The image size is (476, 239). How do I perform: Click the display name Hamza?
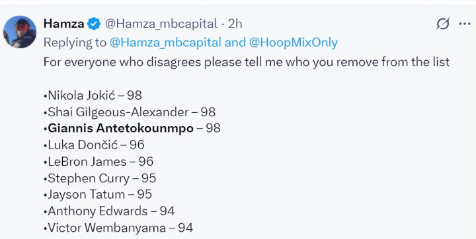click(63, 23)
